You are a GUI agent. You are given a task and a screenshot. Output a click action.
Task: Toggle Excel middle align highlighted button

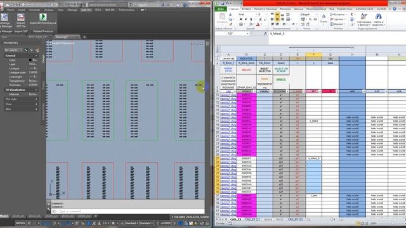click(277, 15)
